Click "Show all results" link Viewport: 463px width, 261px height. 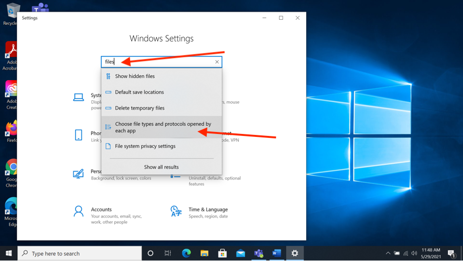coord(161,167)
